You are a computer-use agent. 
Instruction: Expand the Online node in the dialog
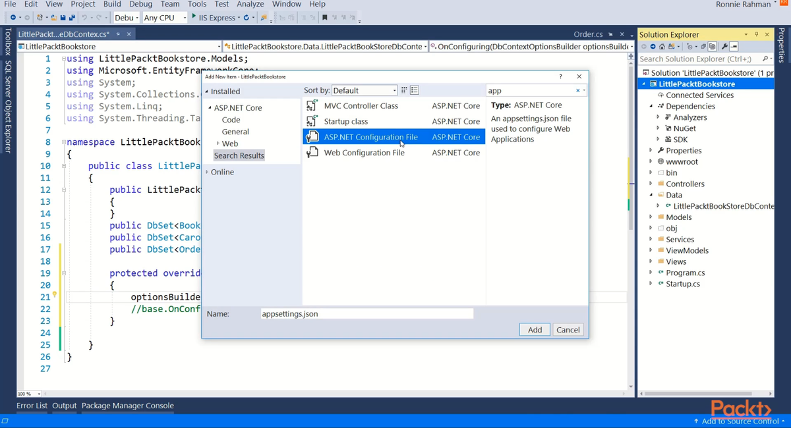206,172
